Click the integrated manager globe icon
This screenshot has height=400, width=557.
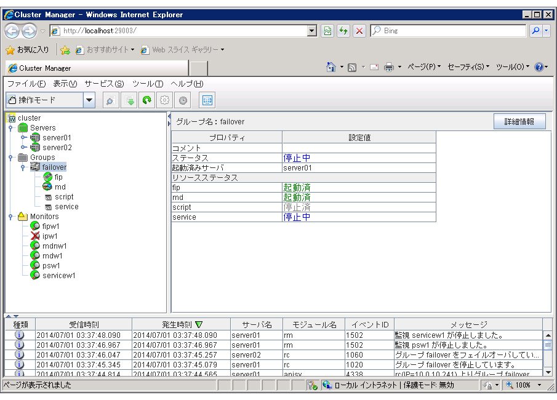(207, 100)
